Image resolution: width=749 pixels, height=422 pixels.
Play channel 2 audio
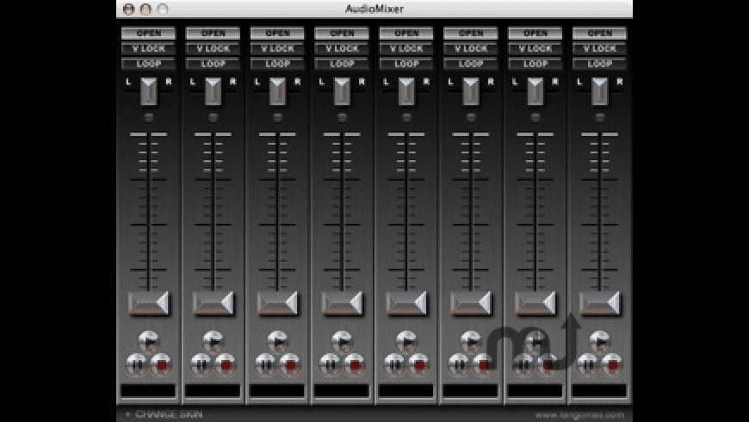point(213,341)
